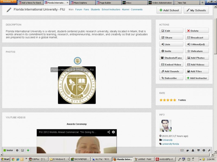Open the Students section link
This screenshot has width=217, height=162.
click(95, 9)
